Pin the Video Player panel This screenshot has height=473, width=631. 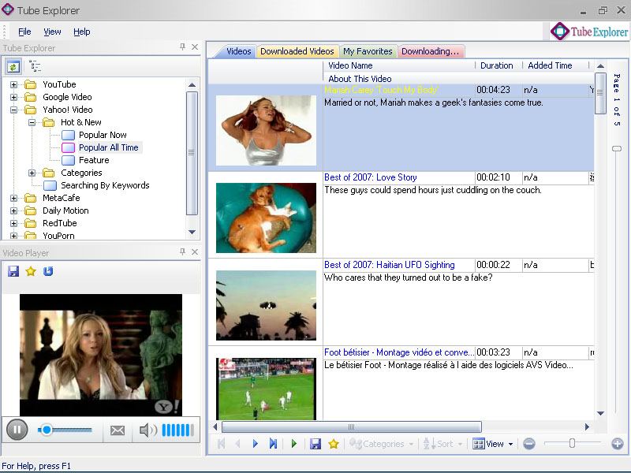pos(182,251)
